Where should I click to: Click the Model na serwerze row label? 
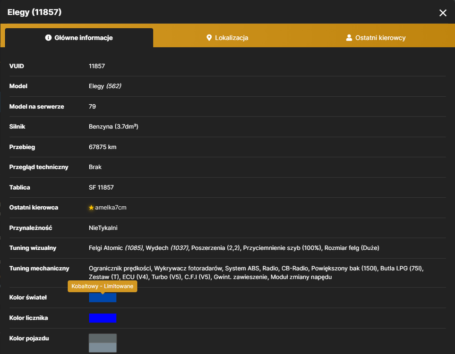(37, 106)
